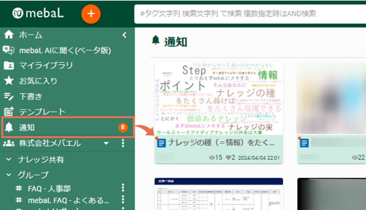
Task: Click the heart like icon showing 2
Action: 228,158
